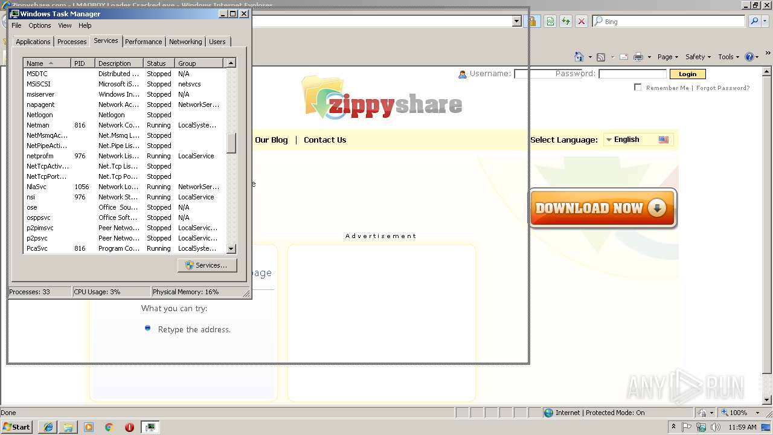Select the Netman service row
The width and height of the screenshot is (773, 435).
click(x=124, y=125)
